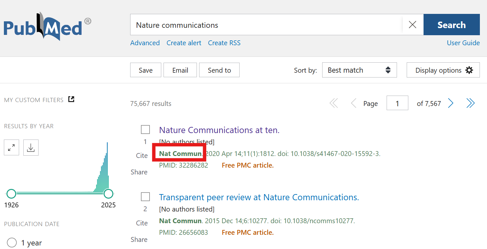
Task: Download the results by year data
Action: tap(31, 148)
